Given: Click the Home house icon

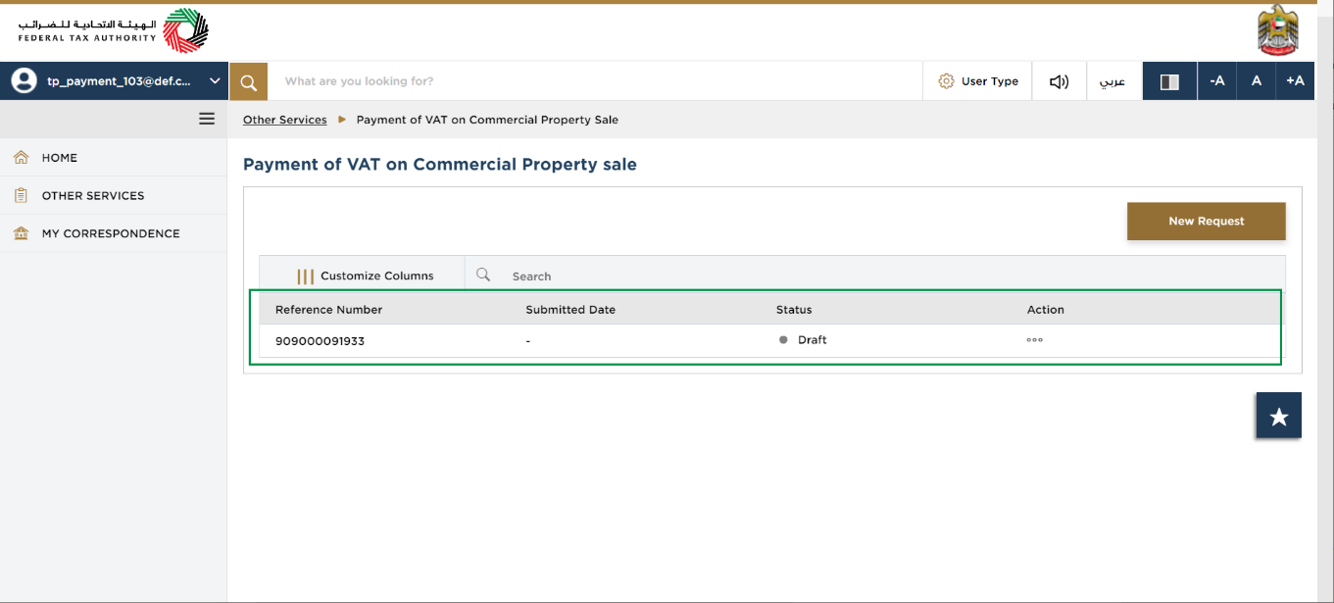Looking at the screenshot, I should [x=22, y=157].
